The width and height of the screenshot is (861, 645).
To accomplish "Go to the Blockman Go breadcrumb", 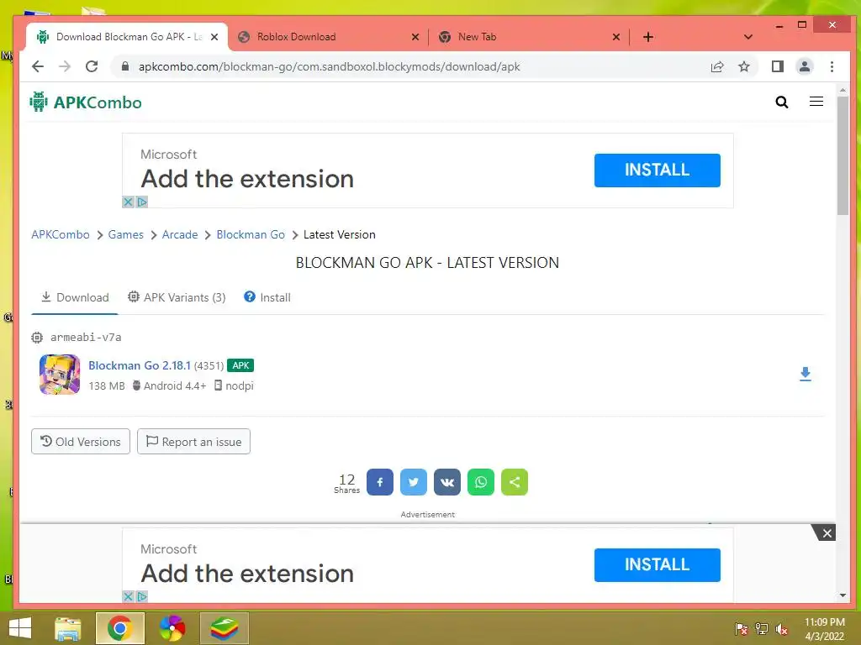I will (x=251, y=235).
